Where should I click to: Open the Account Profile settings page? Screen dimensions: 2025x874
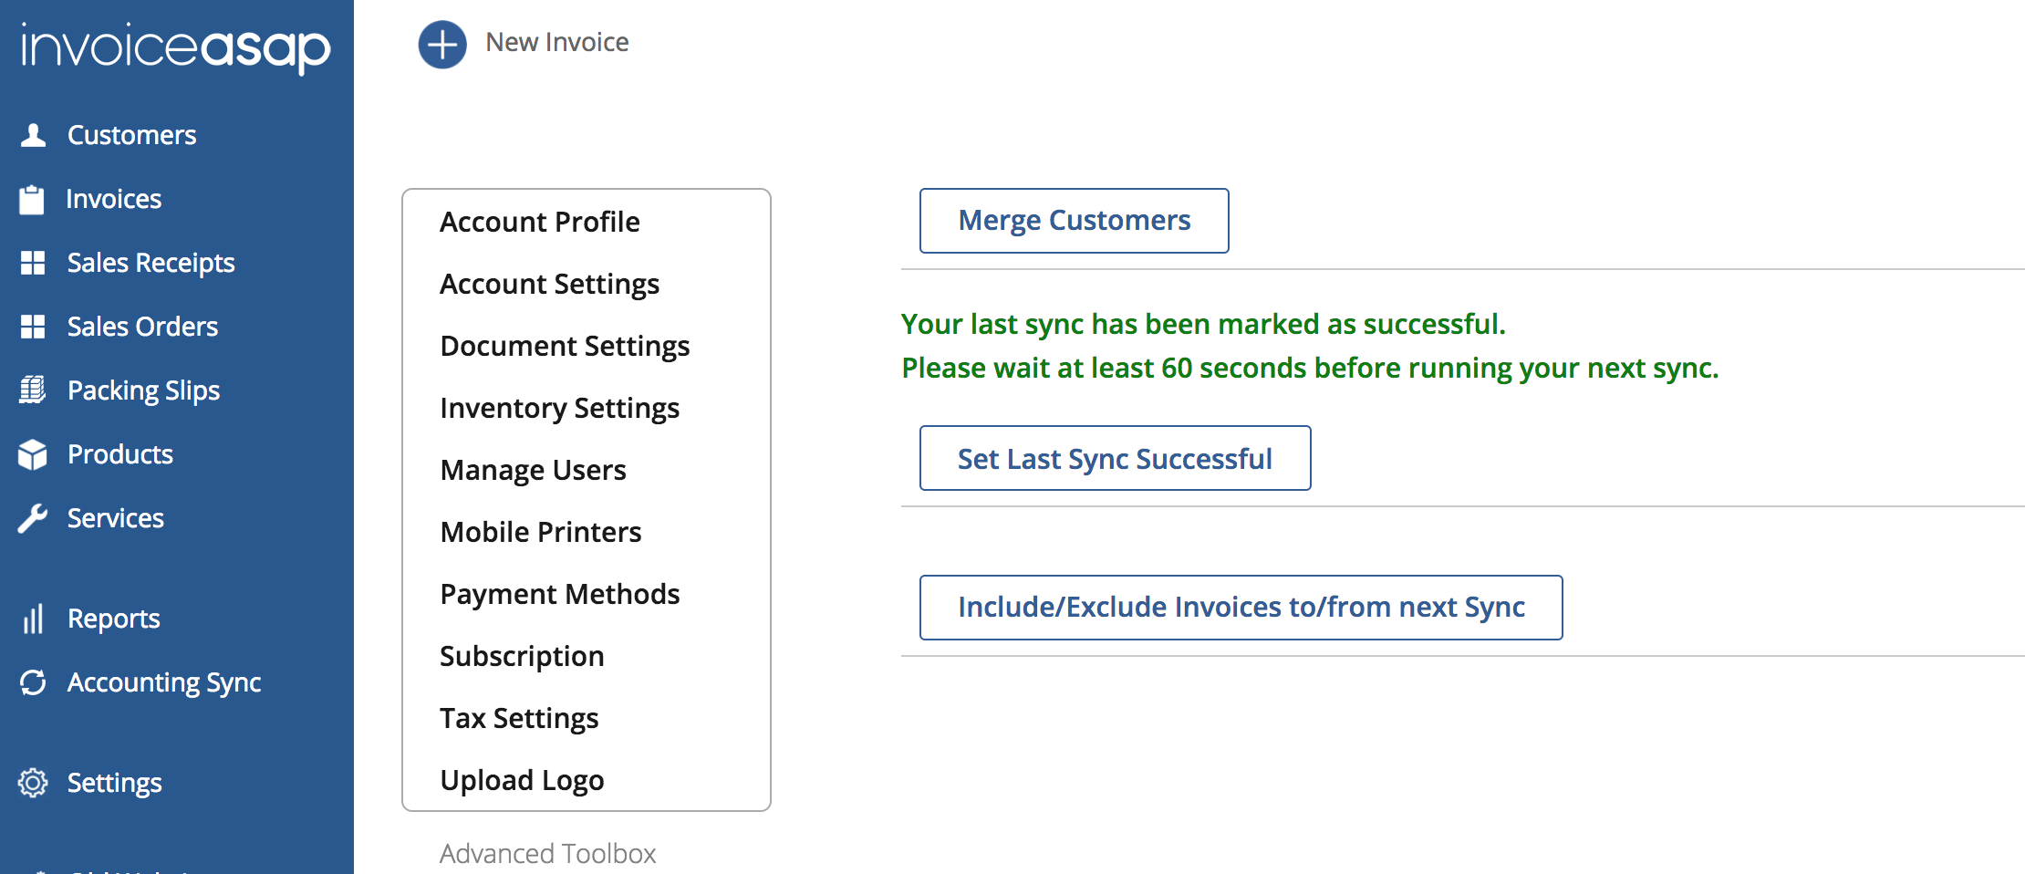pyautogui.click(x=539, y=222)
